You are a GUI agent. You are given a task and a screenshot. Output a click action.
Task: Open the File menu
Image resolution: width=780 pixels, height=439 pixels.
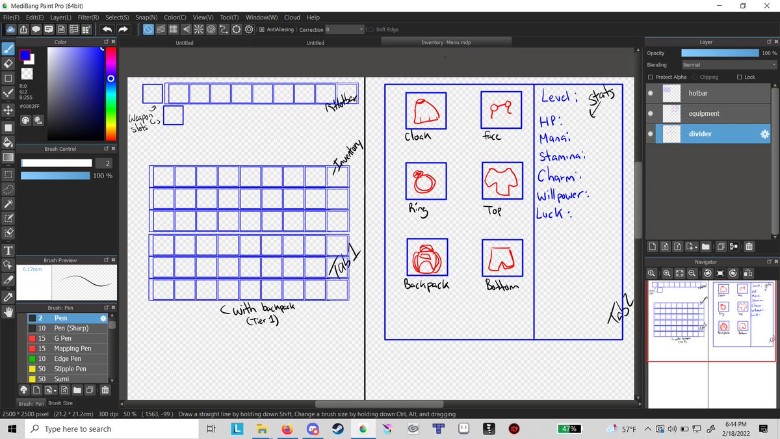(11, 17)
